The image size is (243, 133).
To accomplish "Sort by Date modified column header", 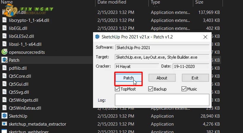I will tap(112, 2).
